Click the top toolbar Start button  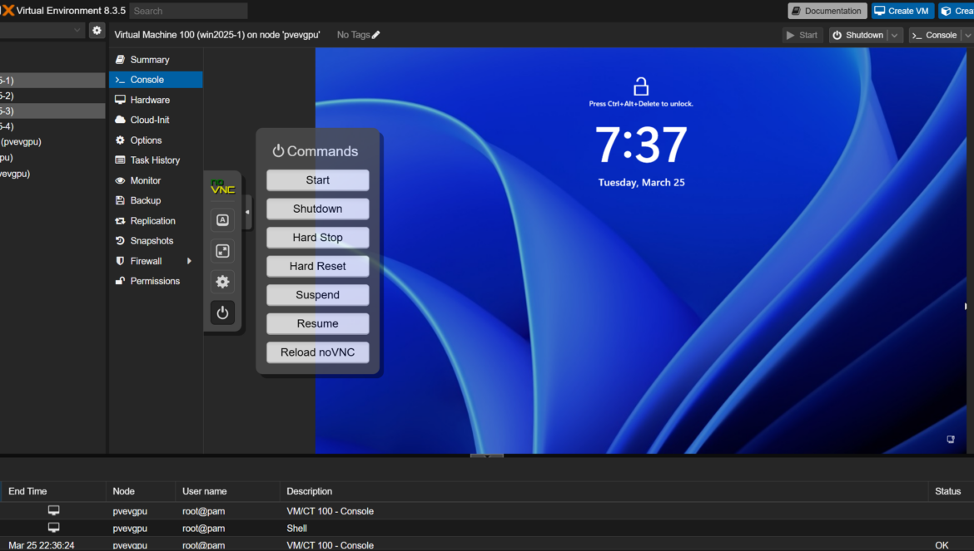(802, 36)
